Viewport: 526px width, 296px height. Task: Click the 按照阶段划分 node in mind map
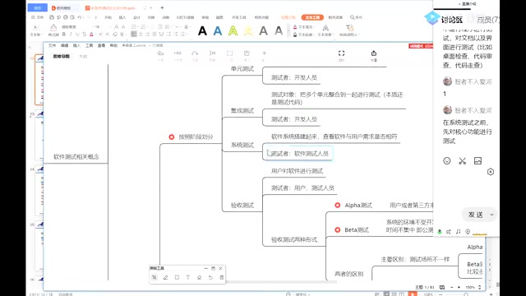pos(196,137)
